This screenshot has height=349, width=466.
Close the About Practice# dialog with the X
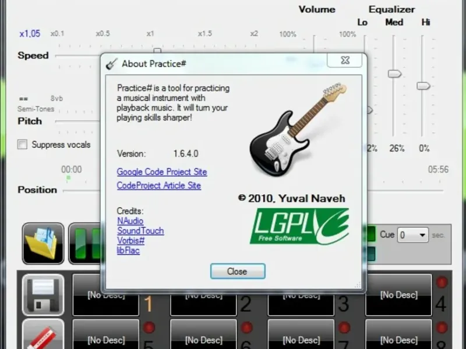pyautogui.click(x=345, y=60)
